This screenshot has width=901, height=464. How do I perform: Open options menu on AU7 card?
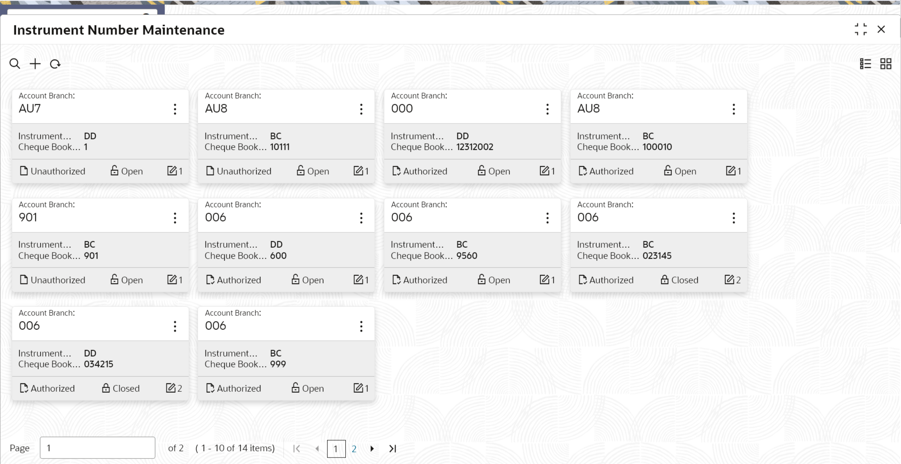pos(175,109)
